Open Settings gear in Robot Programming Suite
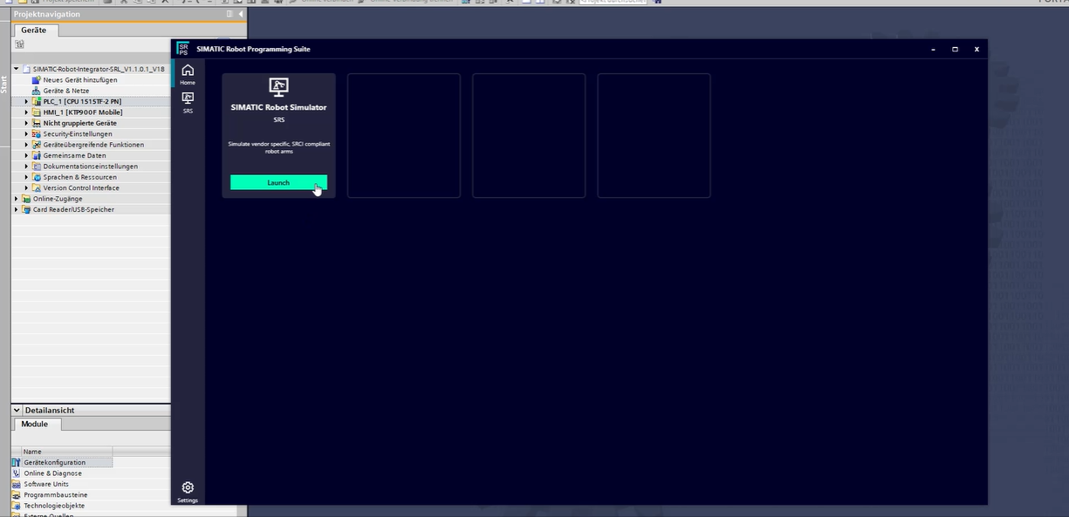1069x517 pixels. [188, 492]
